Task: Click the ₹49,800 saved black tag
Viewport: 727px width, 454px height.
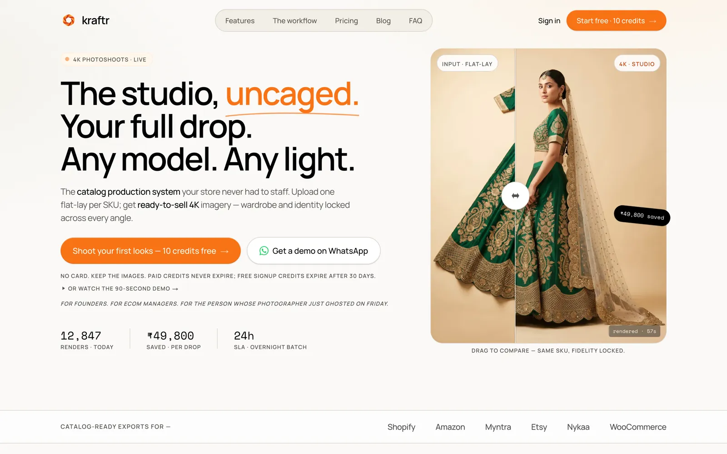Action: 642,215
